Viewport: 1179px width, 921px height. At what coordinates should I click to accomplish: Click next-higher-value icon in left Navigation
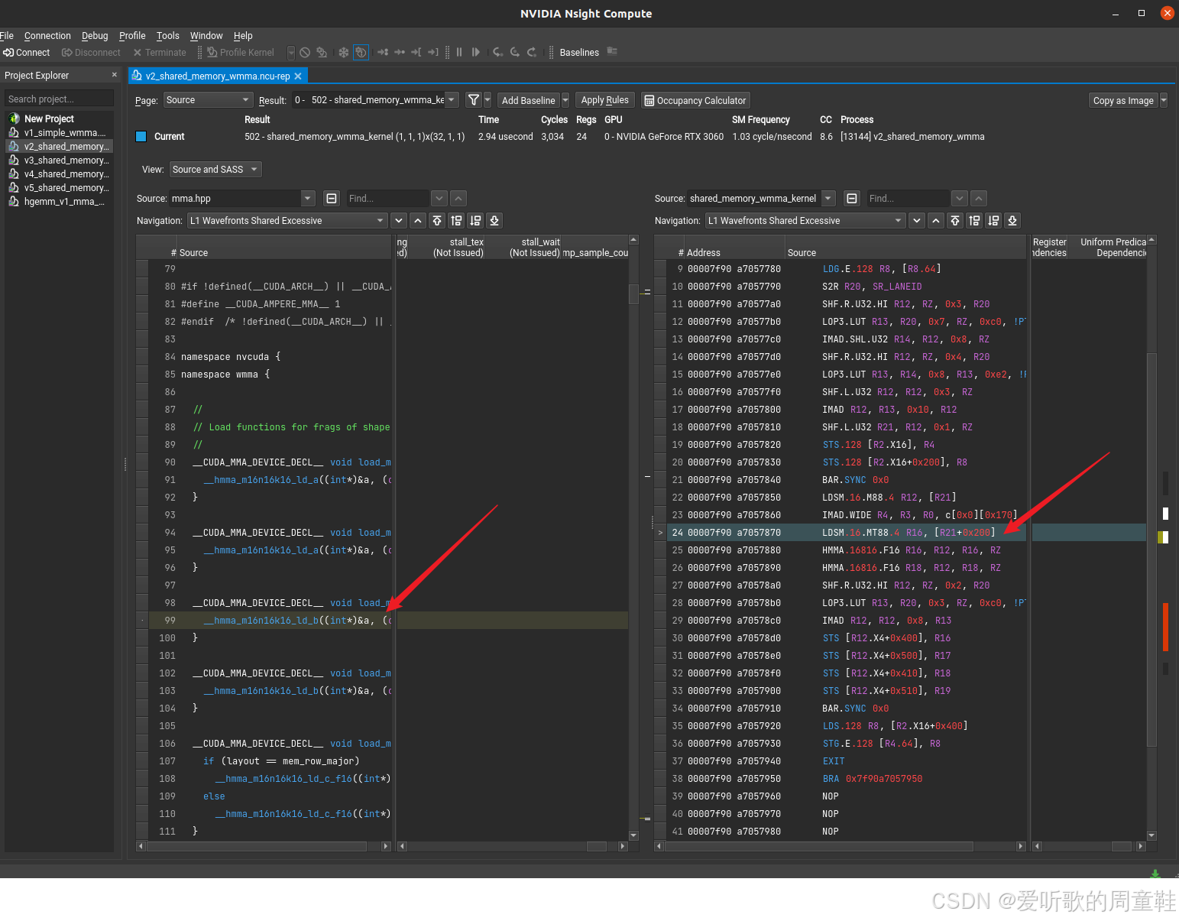(x=456, y=221)
